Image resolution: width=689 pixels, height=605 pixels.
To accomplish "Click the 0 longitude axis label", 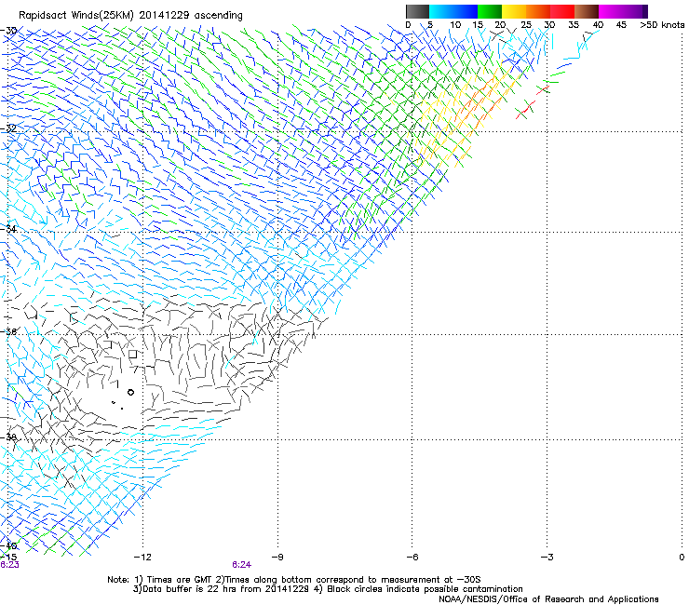I will pyautogui.click(x=682, y=558).
